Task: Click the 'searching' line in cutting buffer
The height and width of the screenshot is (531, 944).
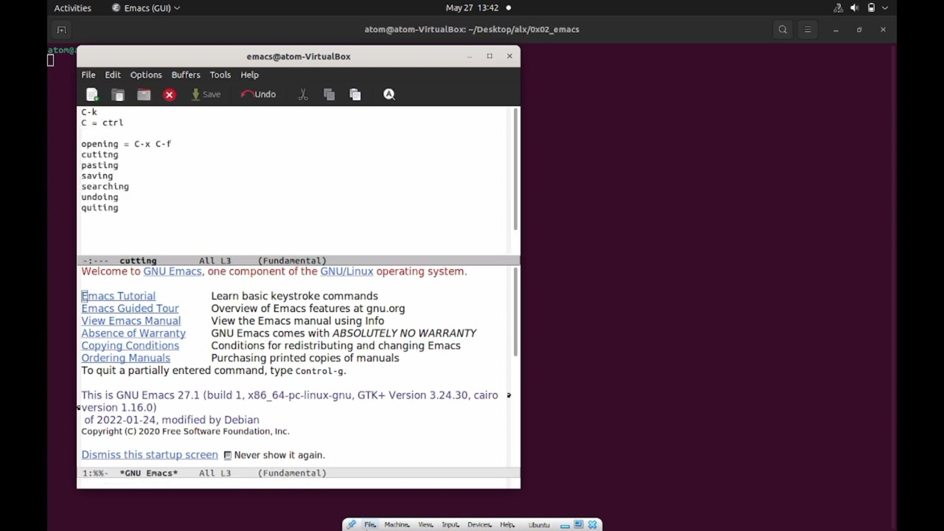Action: point(105,187)
